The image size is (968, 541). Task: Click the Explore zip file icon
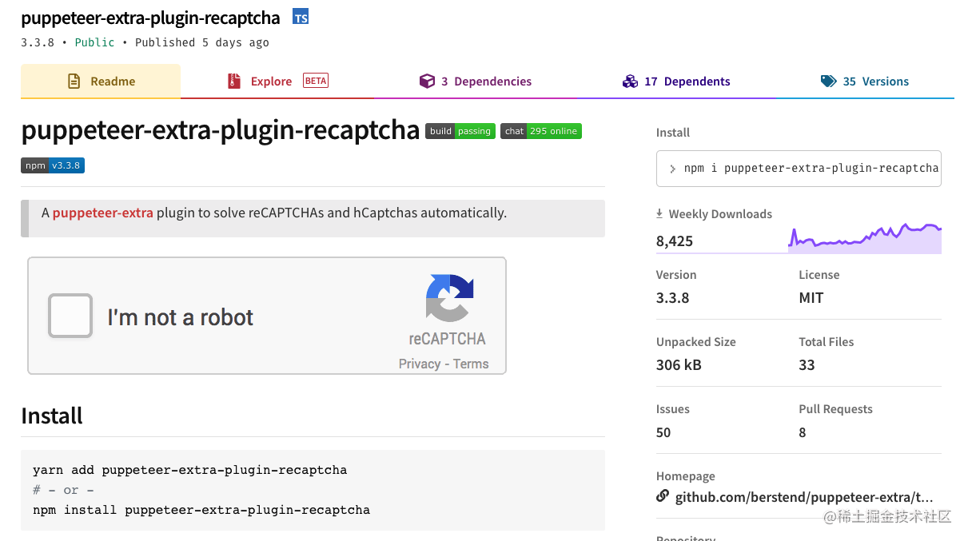click(234, 81)
